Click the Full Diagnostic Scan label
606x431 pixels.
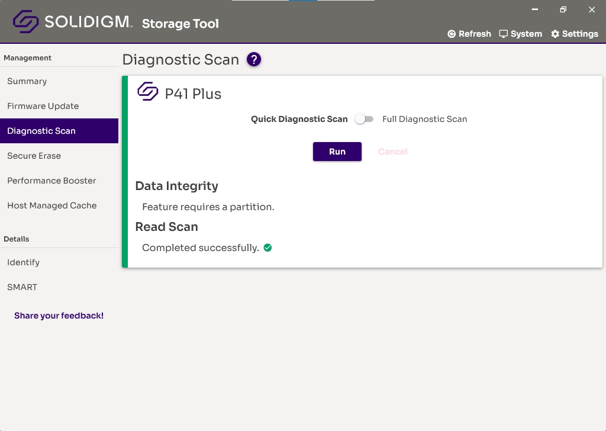point(425,119)
